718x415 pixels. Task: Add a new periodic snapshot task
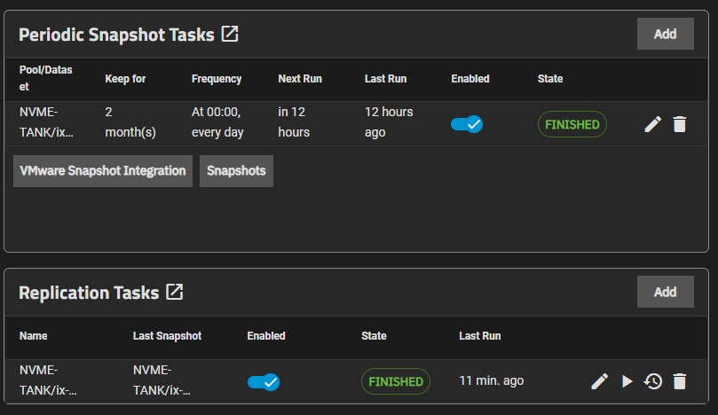pos(665,34)
